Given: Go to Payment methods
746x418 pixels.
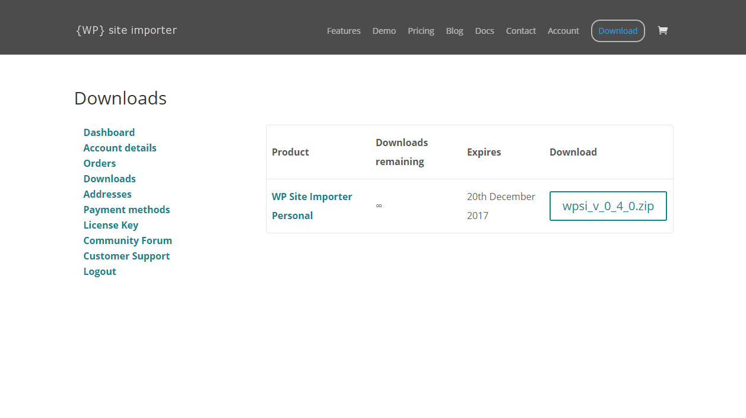Looking at the screenshot, I should pyautogui.click(x=126, y=210).
